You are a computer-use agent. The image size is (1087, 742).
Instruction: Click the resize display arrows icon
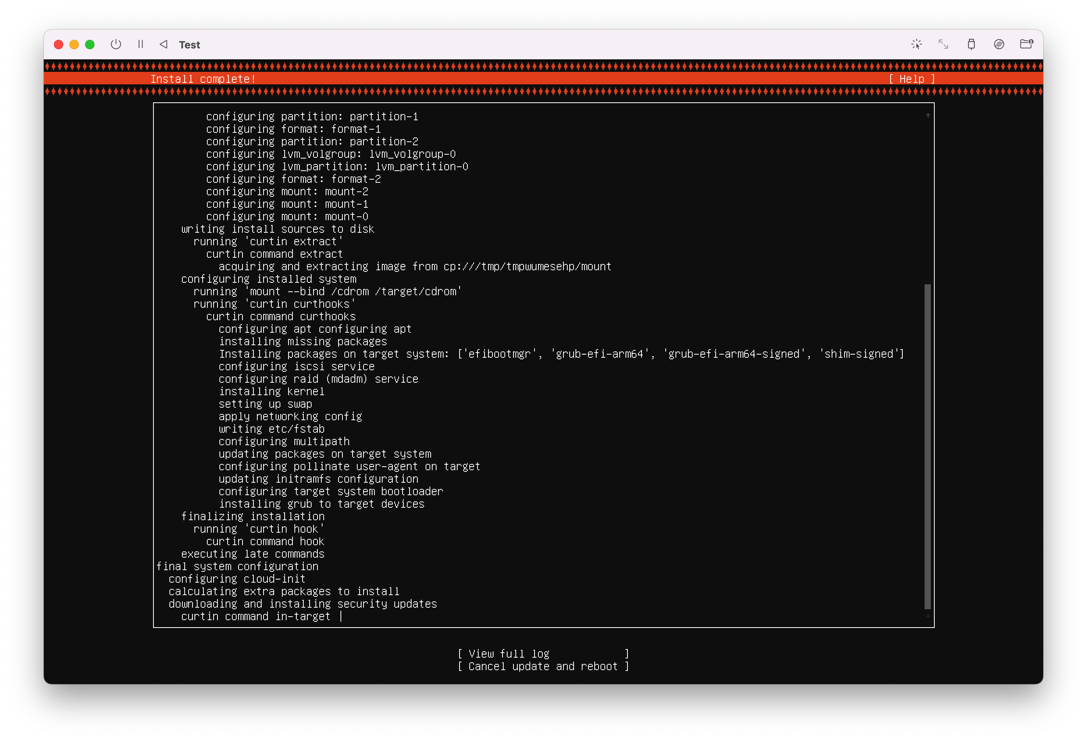pyautogui.click(x=943, y=45)
